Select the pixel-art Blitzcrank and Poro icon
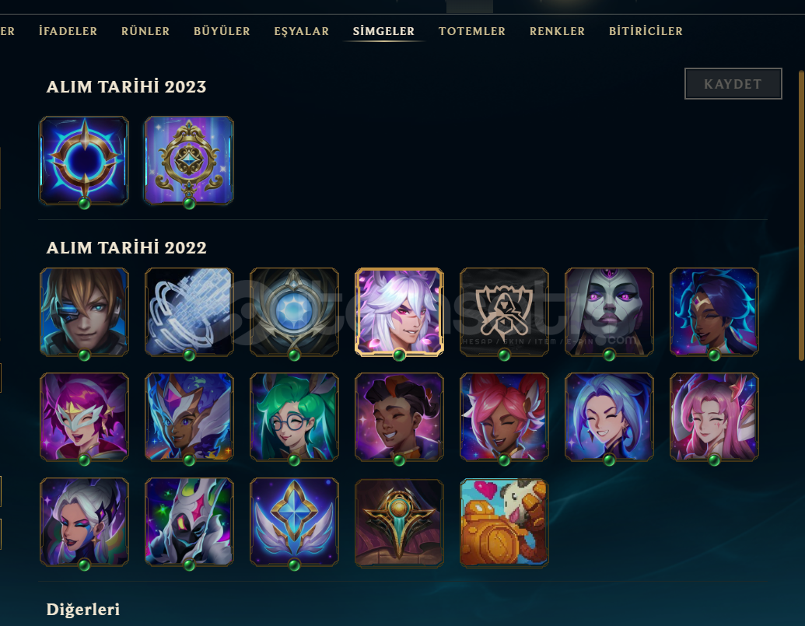Screen dimensions: 805x626 point(504,523)
